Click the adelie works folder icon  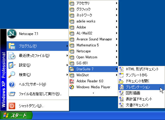click(x=72, y=21)
